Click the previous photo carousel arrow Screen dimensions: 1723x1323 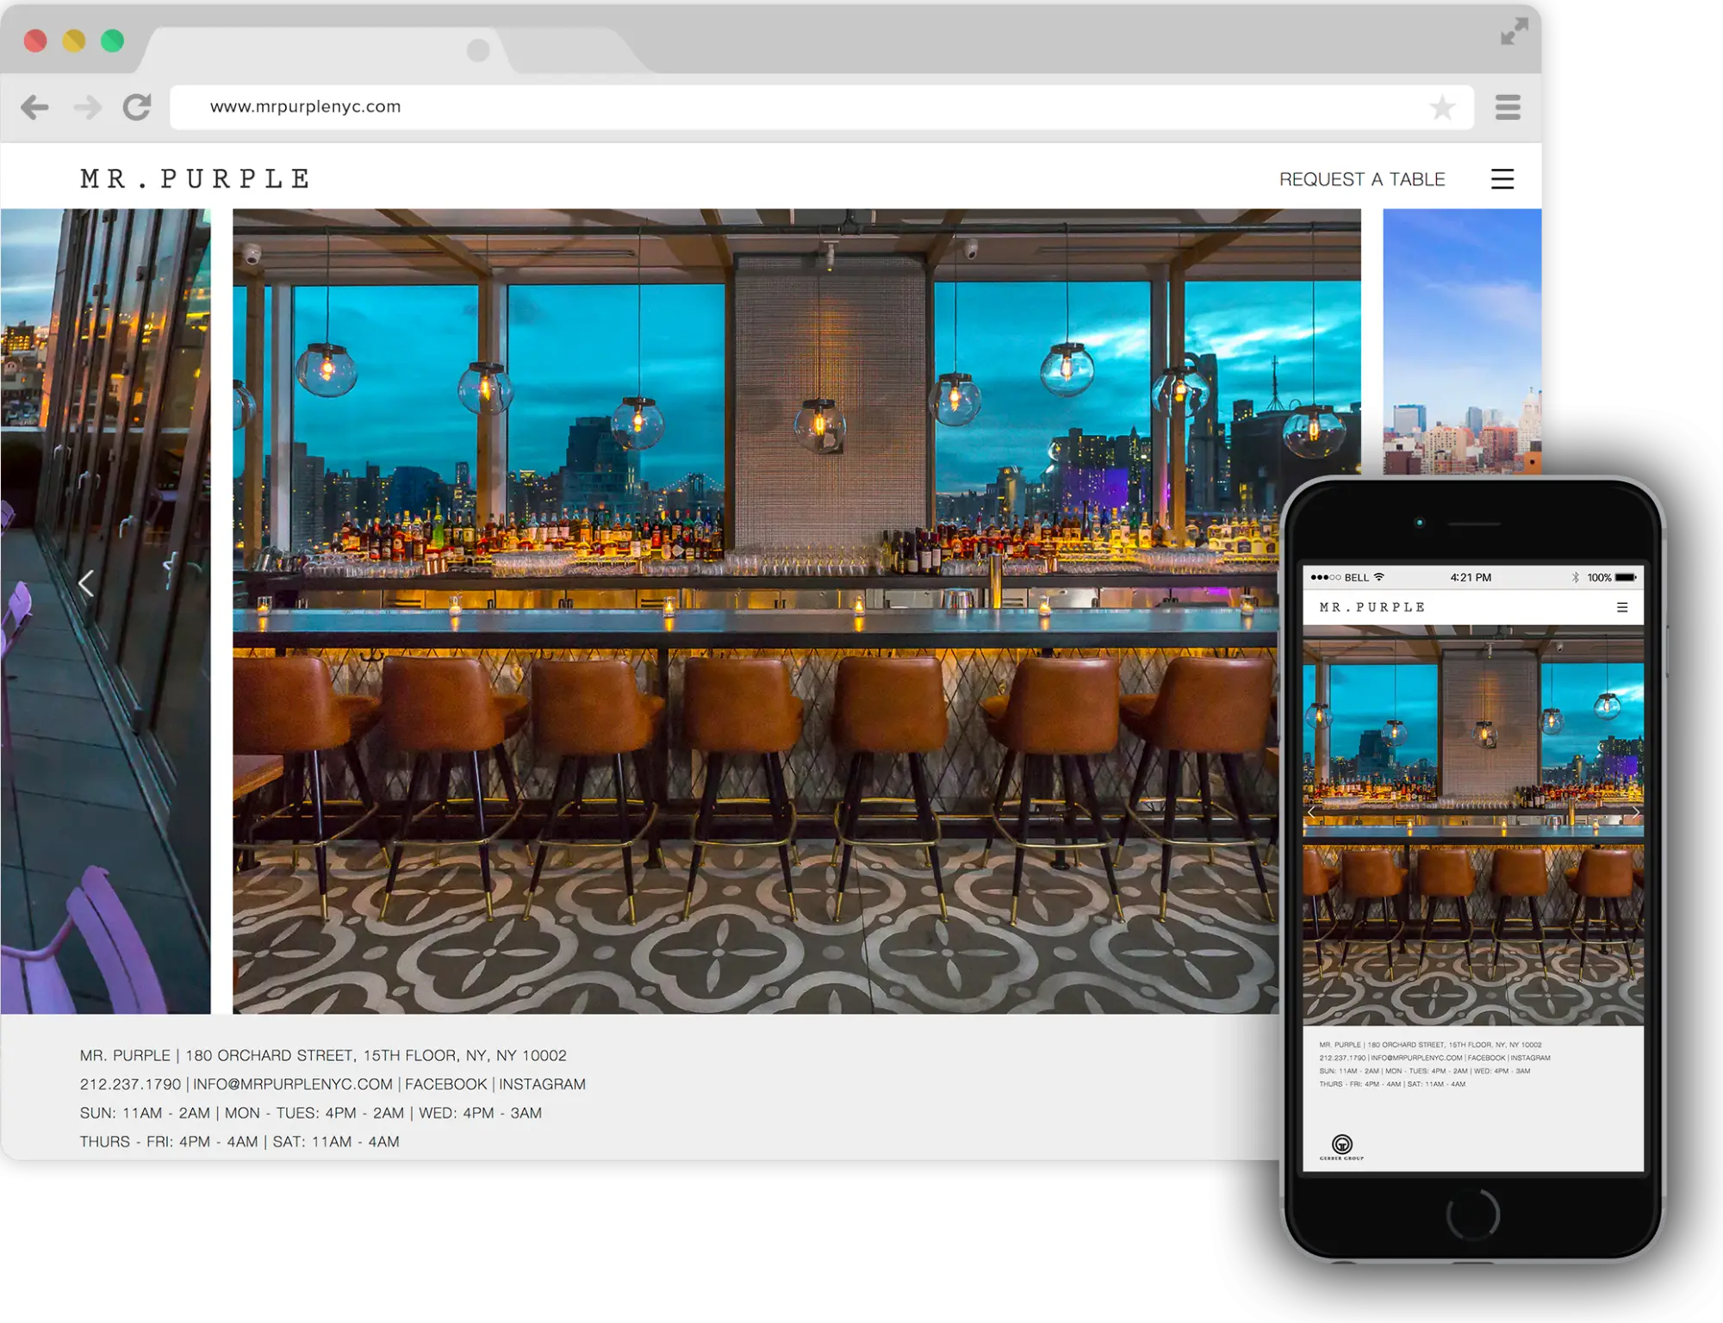coord(86,584)
